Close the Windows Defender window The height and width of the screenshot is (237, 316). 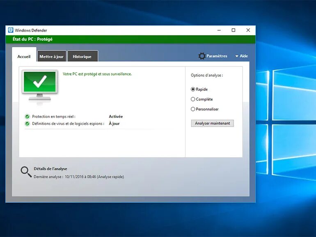[x=248, y=30]
